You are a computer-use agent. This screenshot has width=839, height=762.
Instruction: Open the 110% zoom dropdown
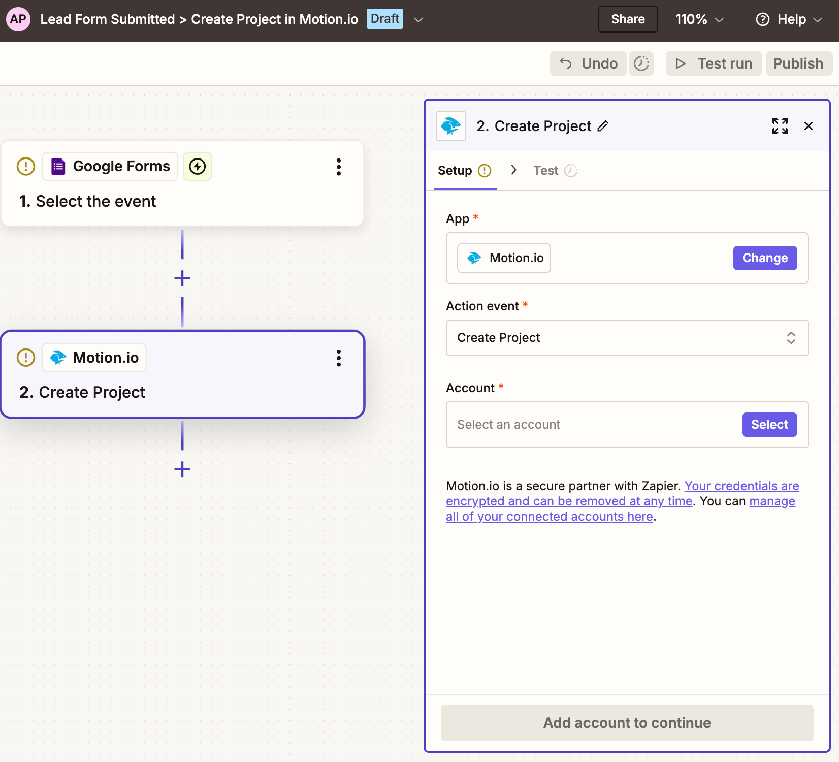pos(699,19)
